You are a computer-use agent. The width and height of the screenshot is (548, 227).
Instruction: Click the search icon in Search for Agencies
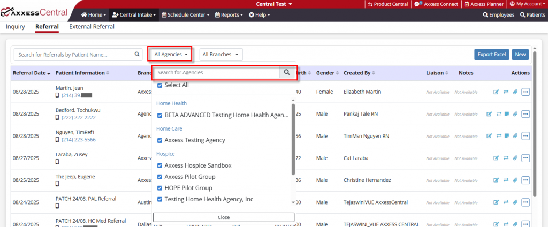[287, 72]
